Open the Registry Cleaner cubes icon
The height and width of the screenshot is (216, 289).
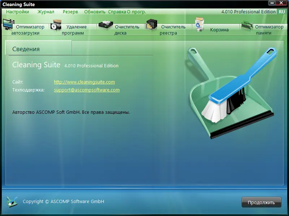click(151, 24)
